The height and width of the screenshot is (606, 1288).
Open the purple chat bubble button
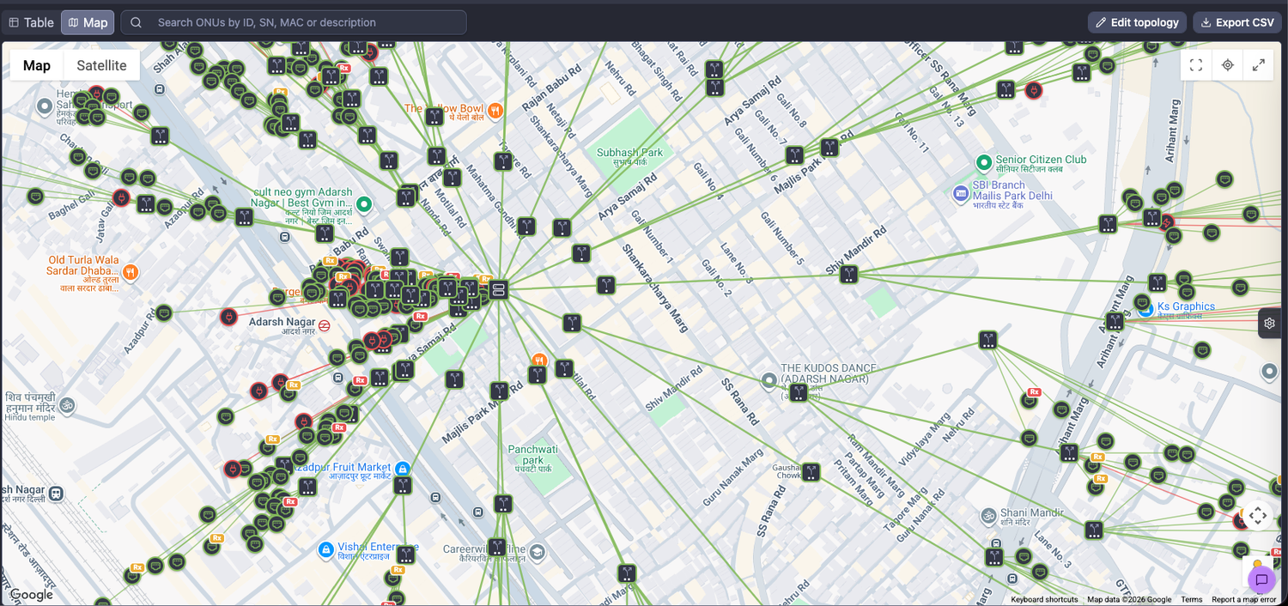[1261, 579]
